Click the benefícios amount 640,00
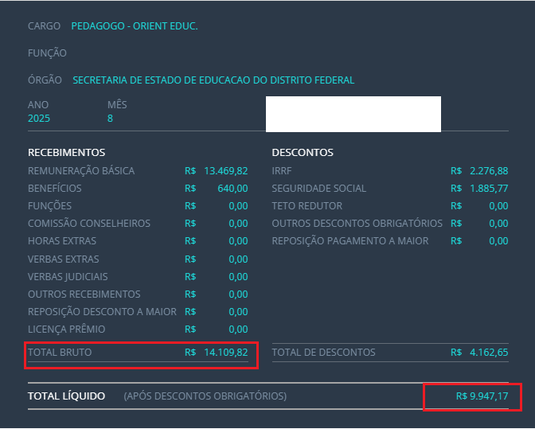This screenshot has height=429, width=535. coord(232,189)
